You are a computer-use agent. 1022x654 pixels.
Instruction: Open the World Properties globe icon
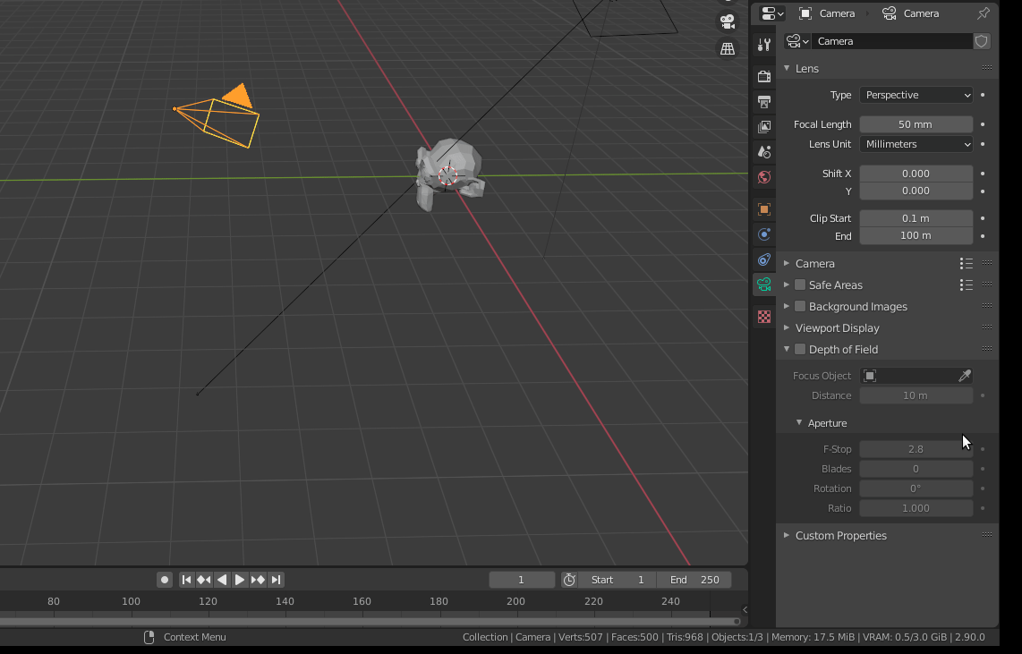pos(763,177)
